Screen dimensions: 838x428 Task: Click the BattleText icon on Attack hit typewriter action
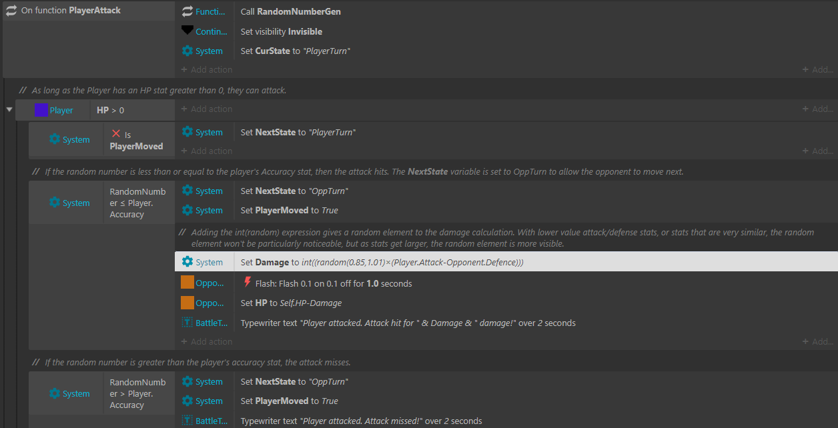(187, 323)
